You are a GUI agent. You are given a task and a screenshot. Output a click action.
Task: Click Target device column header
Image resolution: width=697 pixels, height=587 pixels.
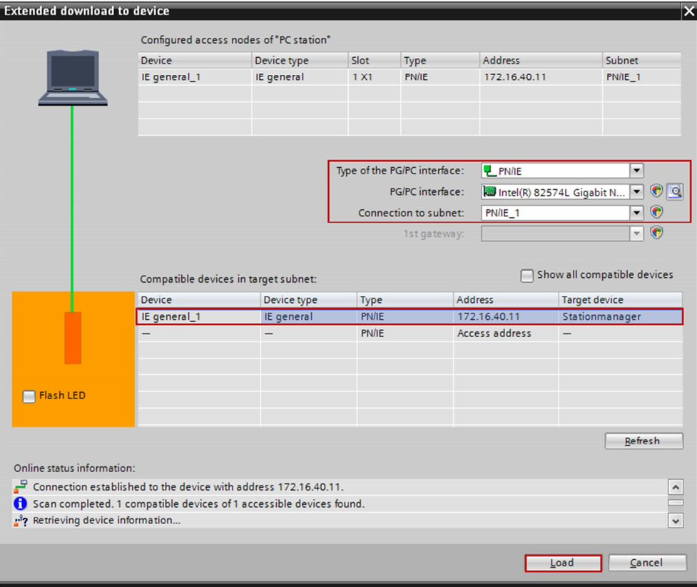click(x=621, y=299)
